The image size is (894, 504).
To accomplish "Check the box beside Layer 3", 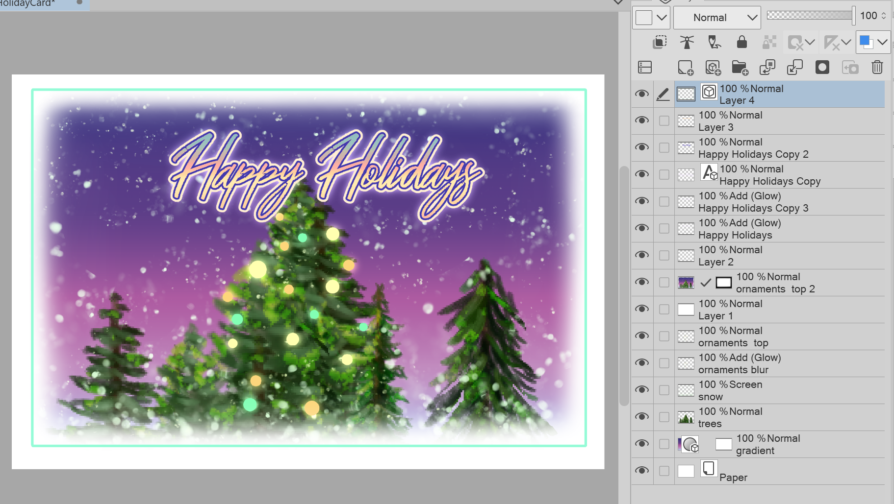I will point(664,120).
